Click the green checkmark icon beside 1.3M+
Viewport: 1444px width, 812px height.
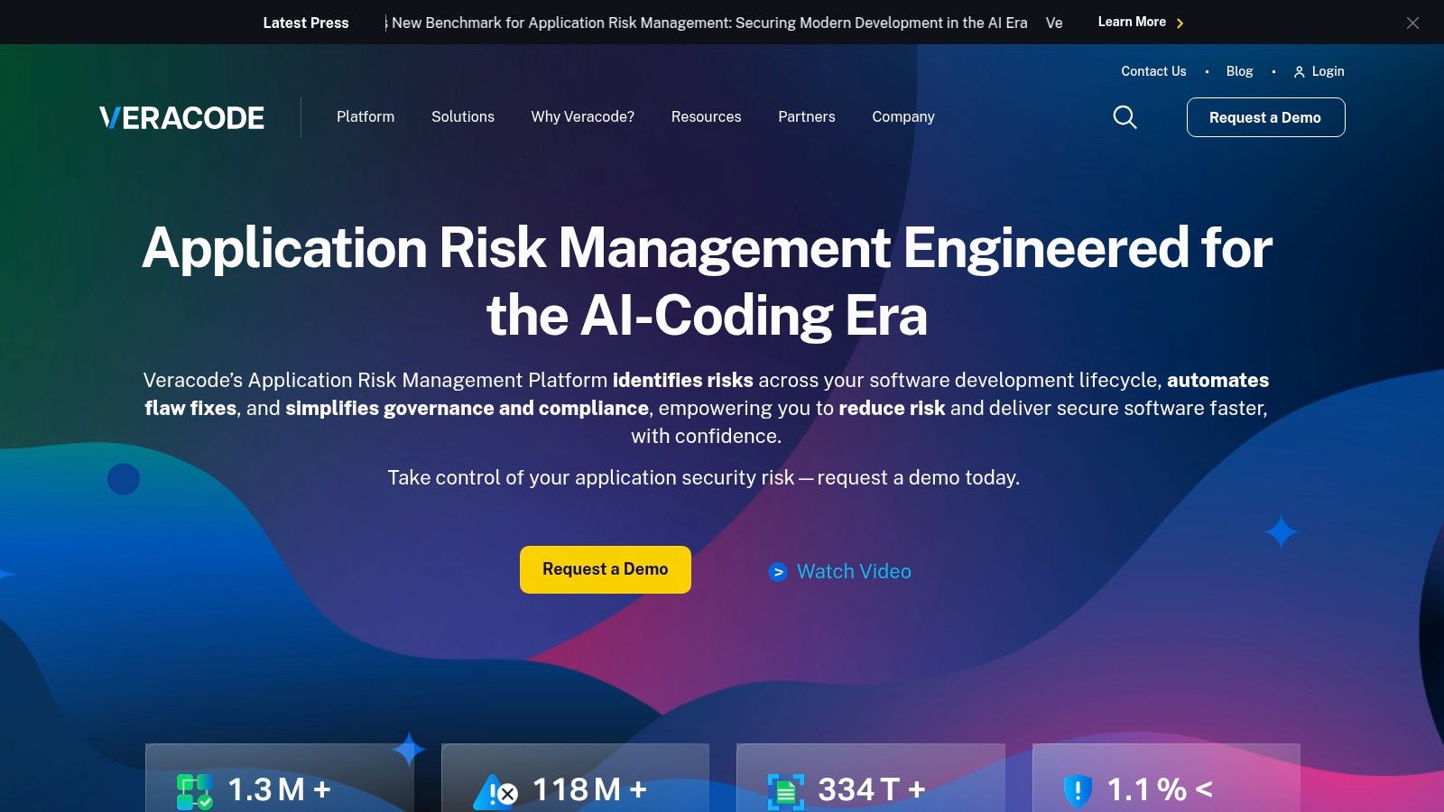coord(194,791)
